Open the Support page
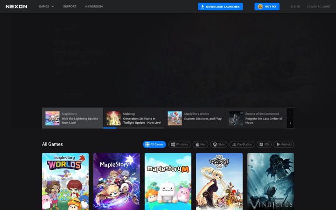 tap(70, 7)
